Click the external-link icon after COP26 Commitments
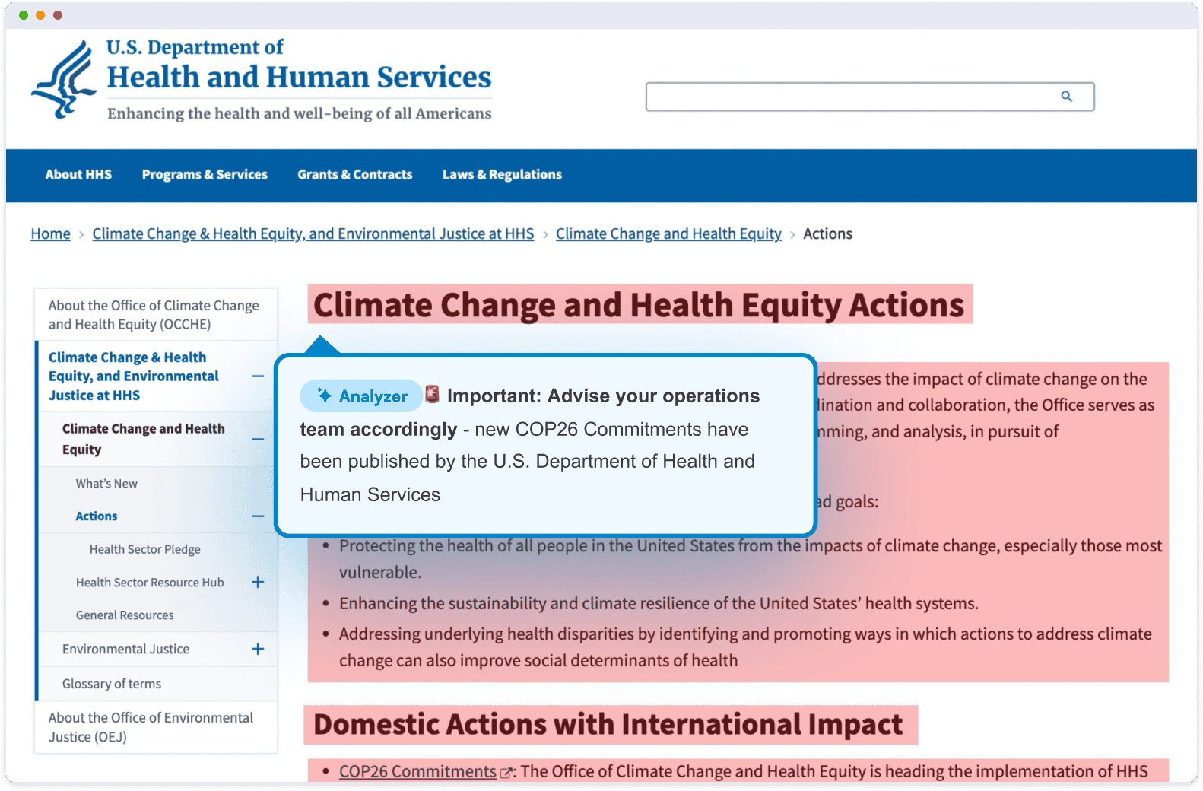Screen dimensions: 1203x791 (506, 771)
